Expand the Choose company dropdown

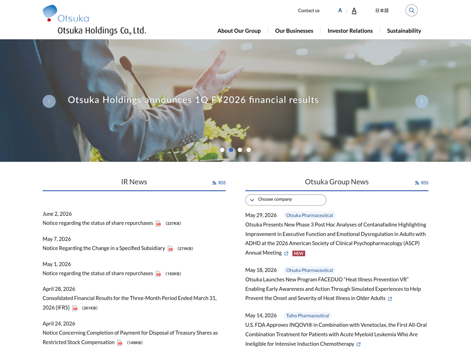tap(286, 200)
